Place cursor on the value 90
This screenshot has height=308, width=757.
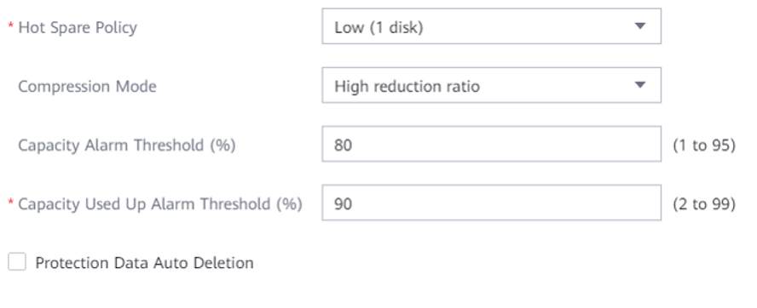pos(343,204)
